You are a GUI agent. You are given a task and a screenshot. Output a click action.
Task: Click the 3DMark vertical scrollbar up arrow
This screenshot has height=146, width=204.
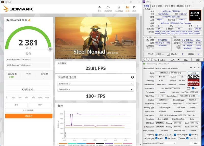click(x=141, y=15)
